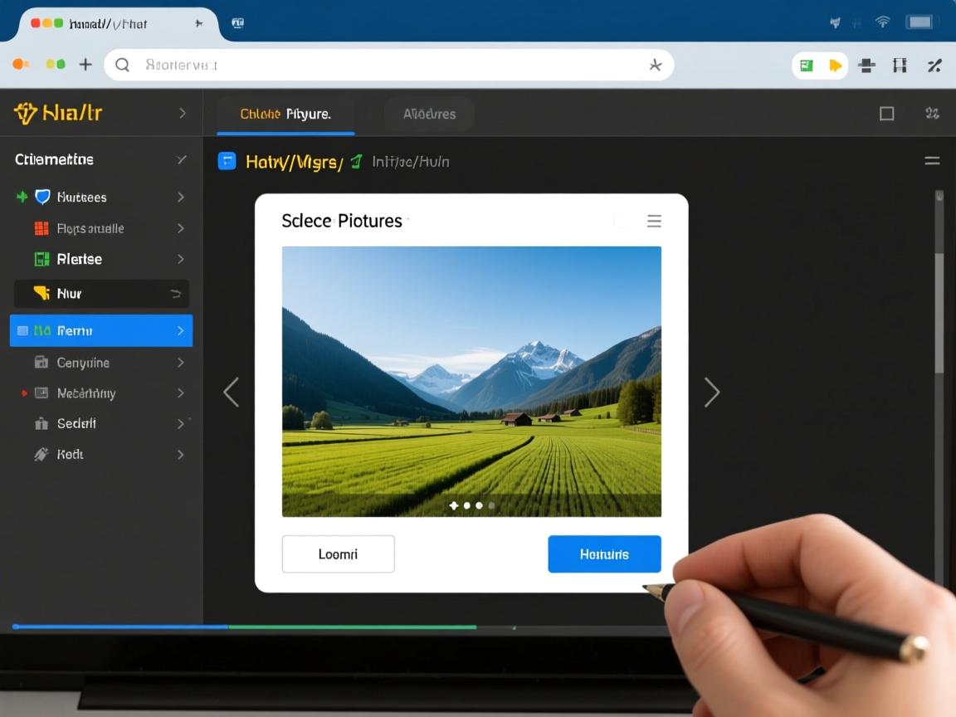Image resolution: width=956 pixels, height=717 pixels.
Task: Click the Loomri button in dialog
Action: click(338, 554)
